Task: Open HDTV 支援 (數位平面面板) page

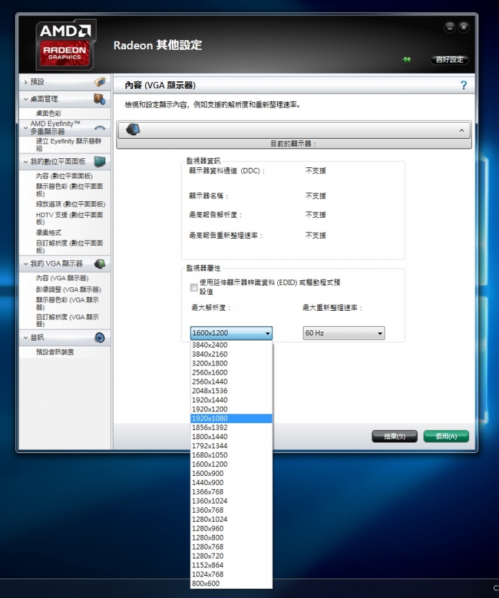Action: pos(69,218)
